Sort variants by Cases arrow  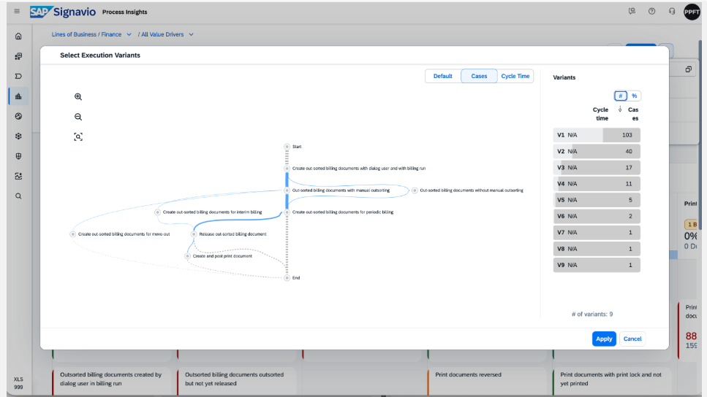pos(620,109)
